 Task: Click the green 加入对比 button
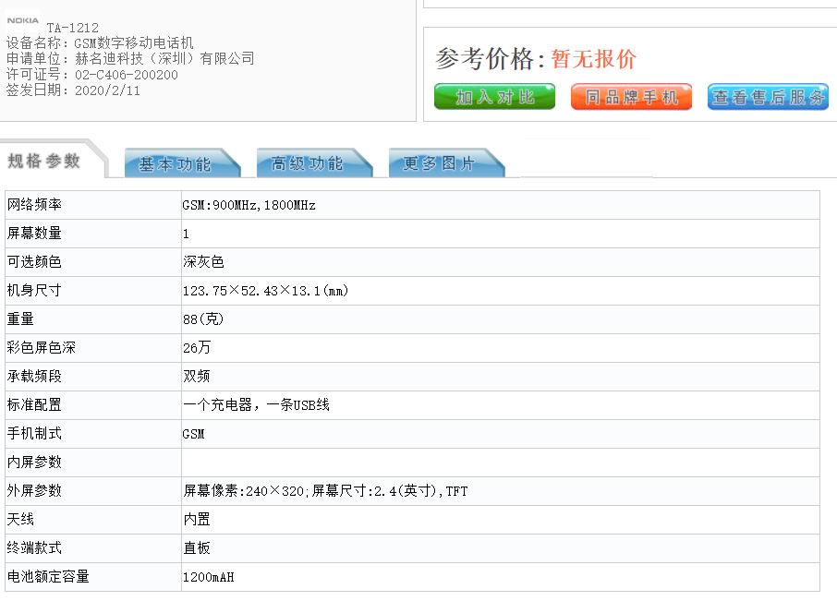[494, 97]
